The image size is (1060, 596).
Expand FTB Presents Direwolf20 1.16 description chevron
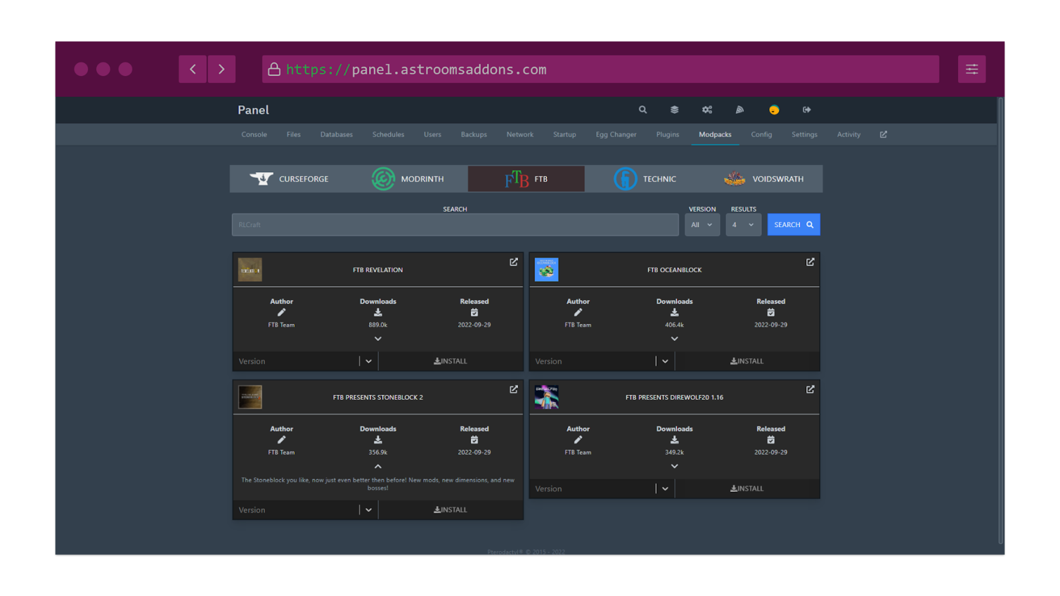674,466
